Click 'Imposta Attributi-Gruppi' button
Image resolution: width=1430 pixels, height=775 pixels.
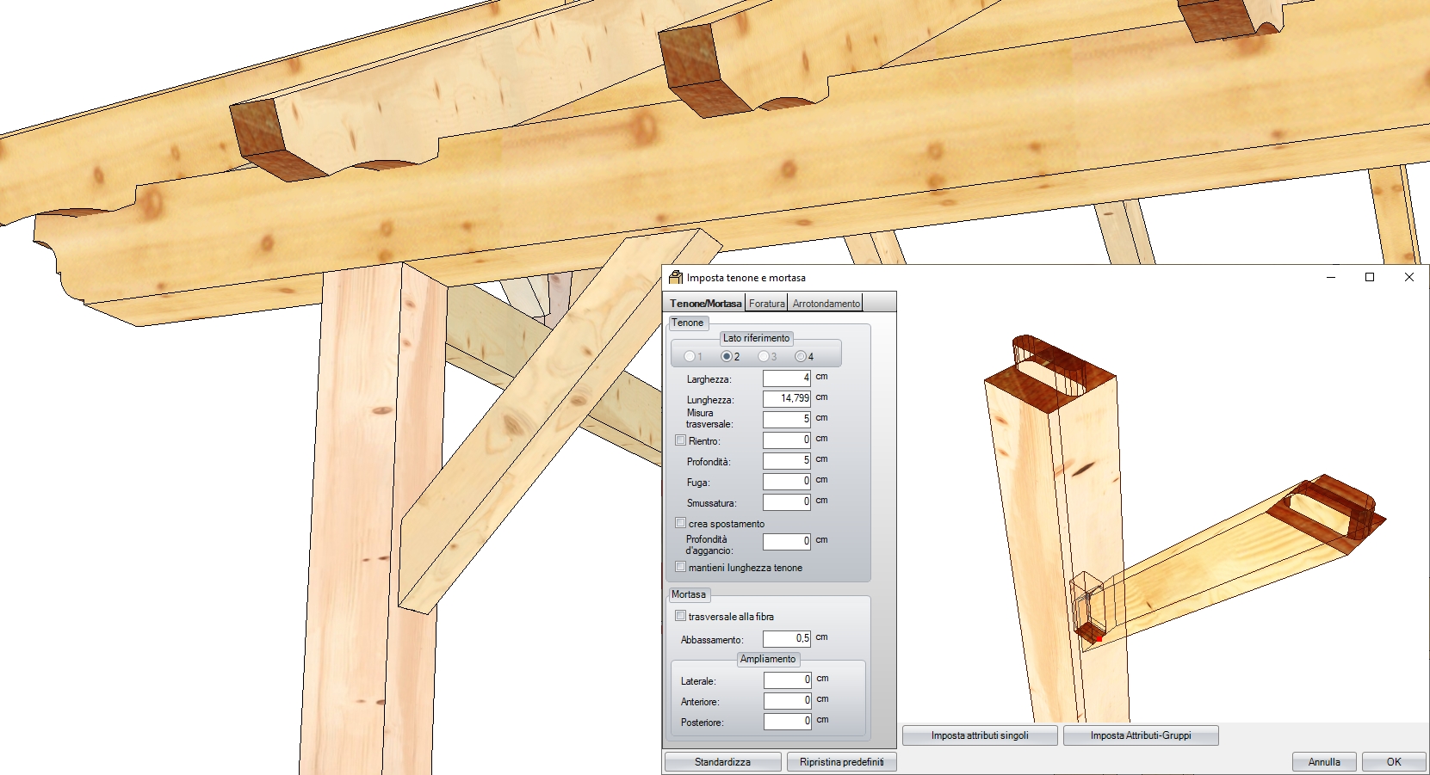[1141, 735]
